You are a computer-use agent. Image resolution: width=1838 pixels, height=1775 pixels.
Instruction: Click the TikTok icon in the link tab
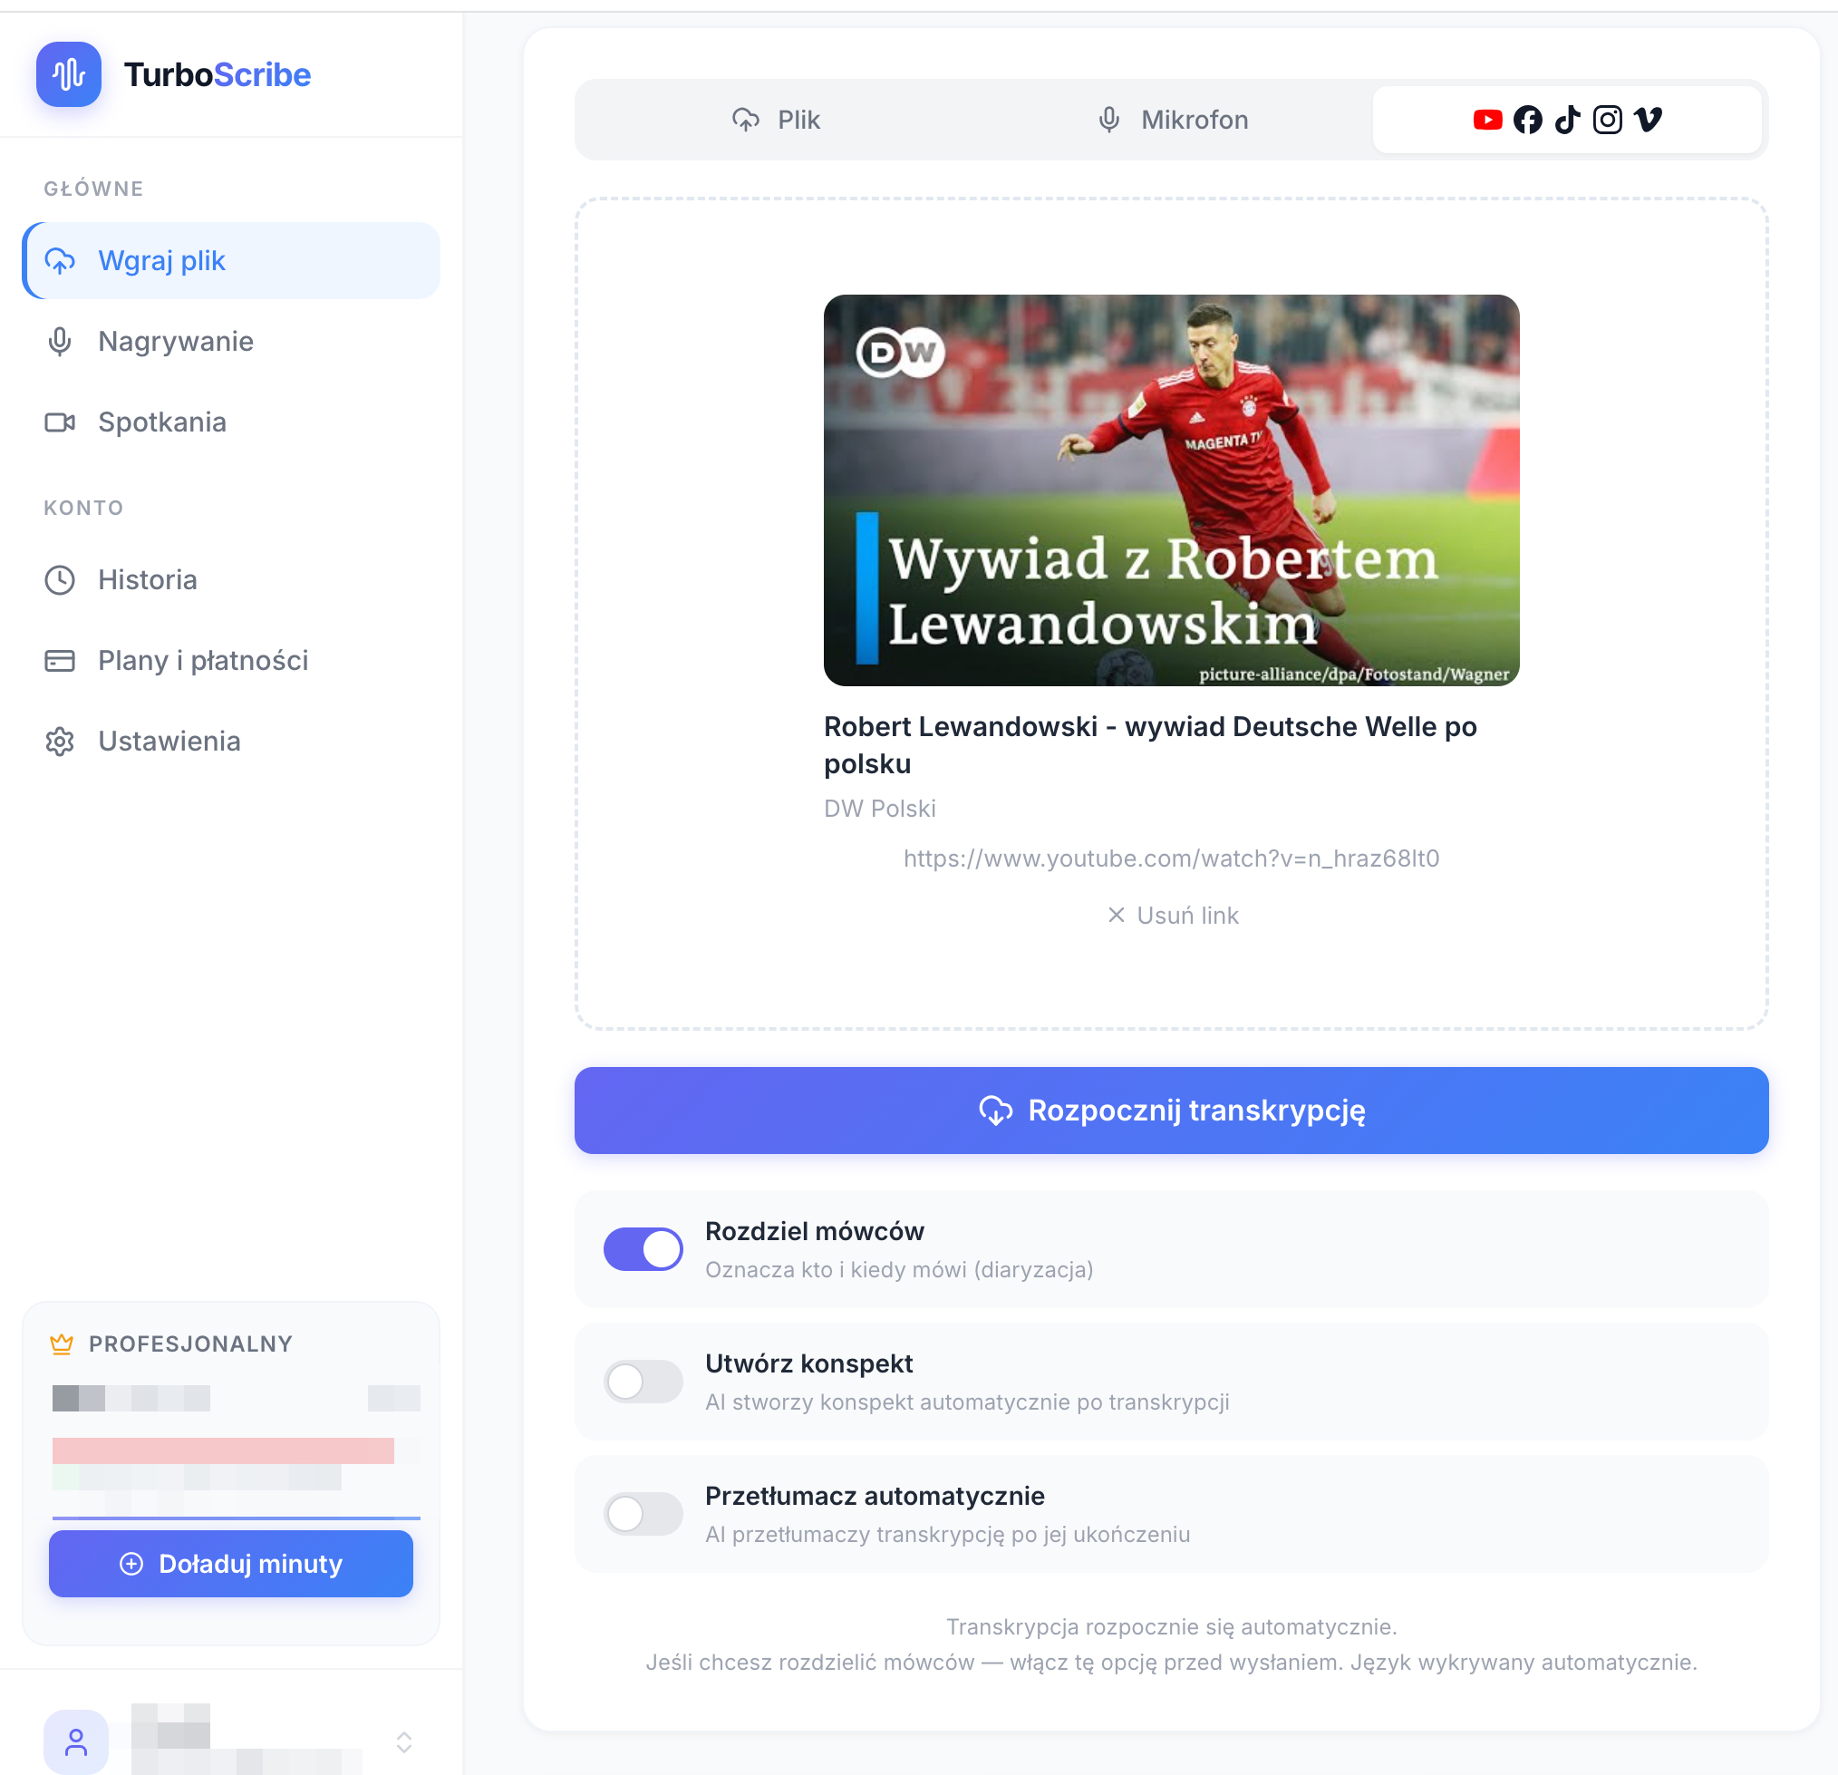tap(1567, 119)
